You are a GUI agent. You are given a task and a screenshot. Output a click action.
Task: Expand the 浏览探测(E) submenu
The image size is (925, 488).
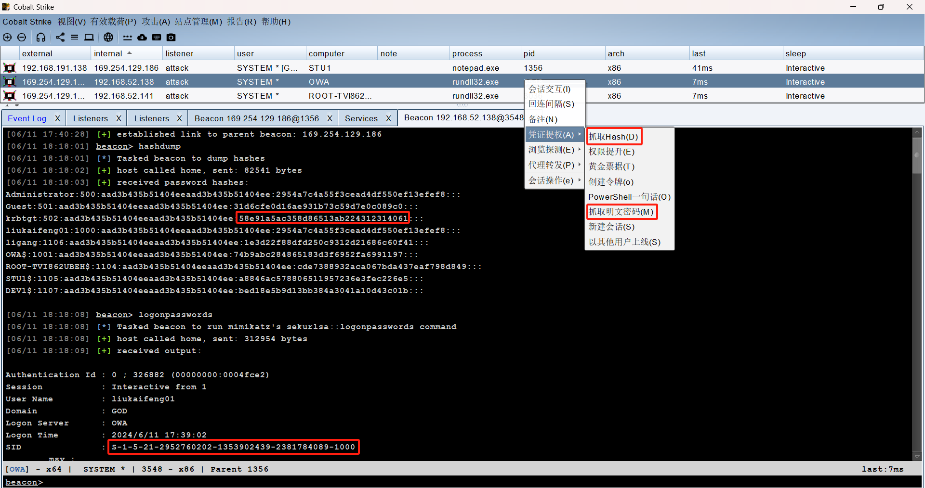[x=555, y=150]
